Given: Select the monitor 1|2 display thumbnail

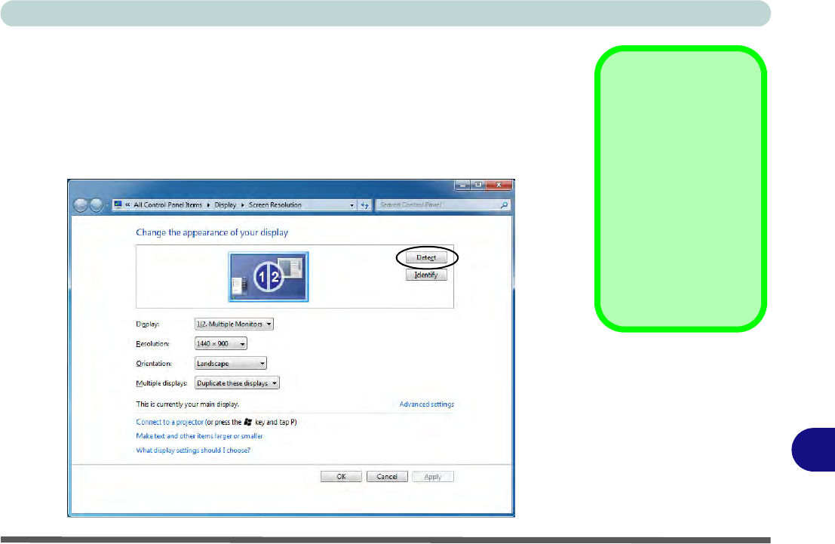Looking at the screenshot, I should pos(269,277).
